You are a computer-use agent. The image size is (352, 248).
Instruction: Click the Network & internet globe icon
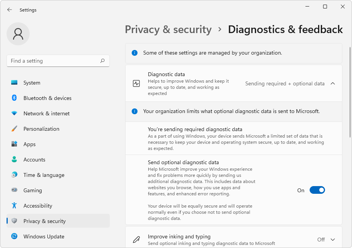click(15, 113)
